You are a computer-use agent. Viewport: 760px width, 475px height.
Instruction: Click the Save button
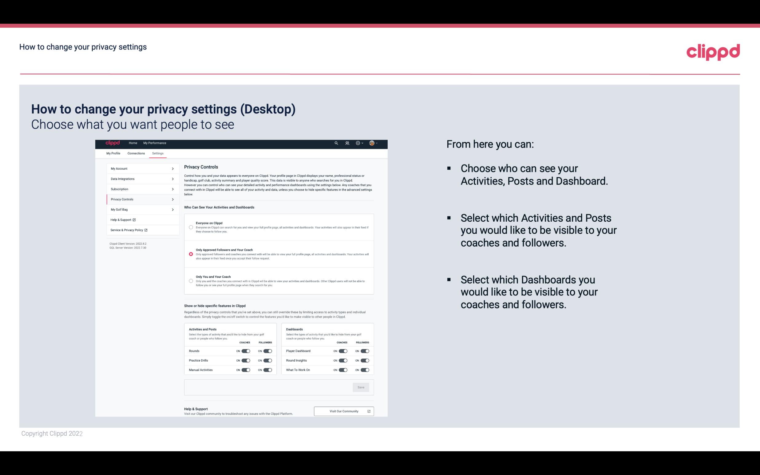pos(361,387)
